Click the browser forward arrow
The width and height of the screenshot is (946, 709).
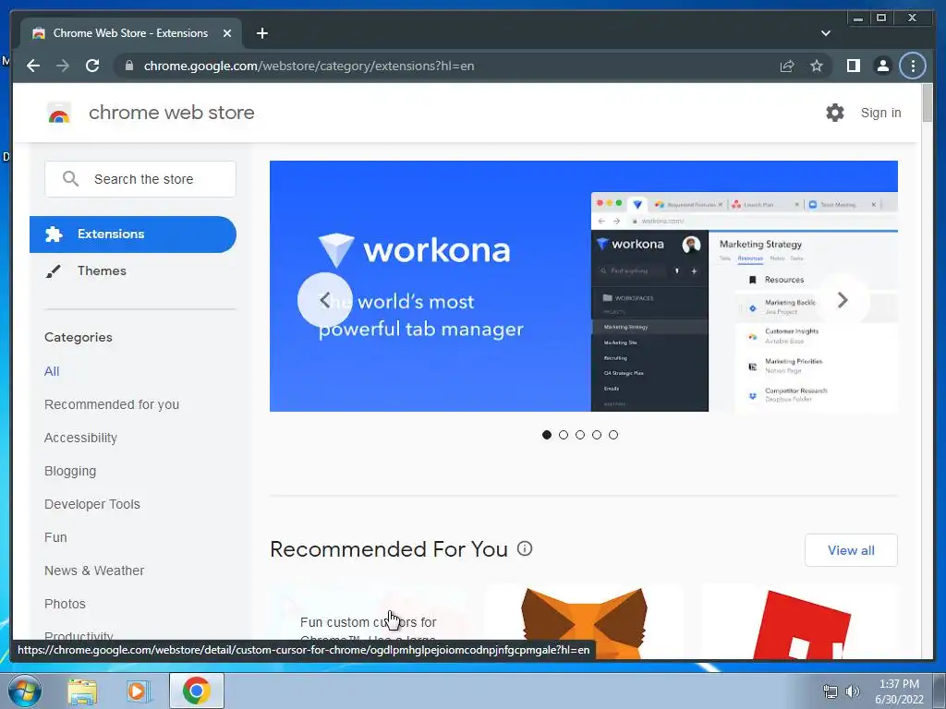(63, 66)
